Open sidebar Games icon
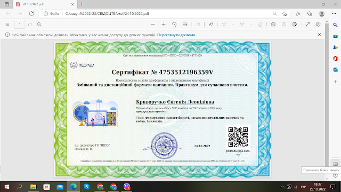This screenshot has height=192, width=341. [x=335, y=47]
